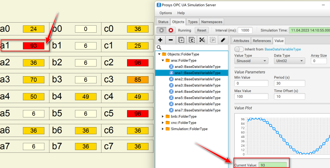Click the bnb folder icon
The height and width of the screenshot is (168, 330).
click(x=168, y=116)
